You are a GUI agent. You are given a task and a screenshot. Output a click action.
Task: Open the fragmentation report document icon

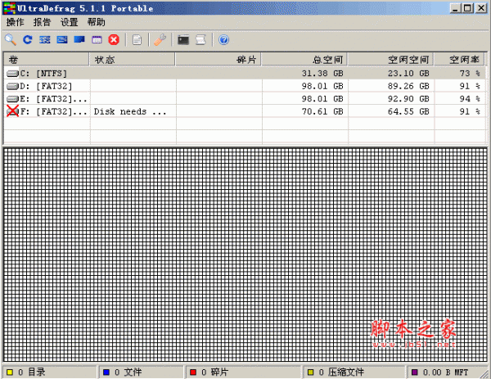point(137,40)
